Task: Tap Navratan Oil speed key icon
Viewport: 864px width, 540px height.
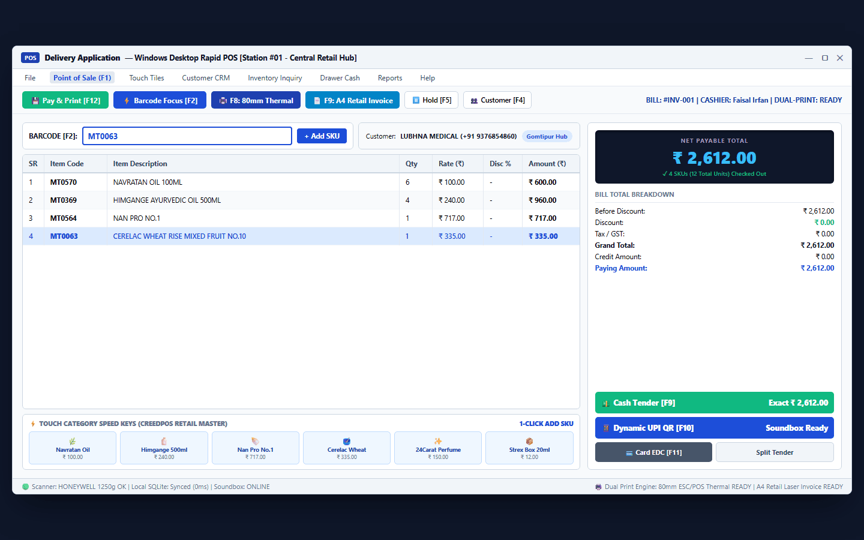Action: click(x=73, y=441)
